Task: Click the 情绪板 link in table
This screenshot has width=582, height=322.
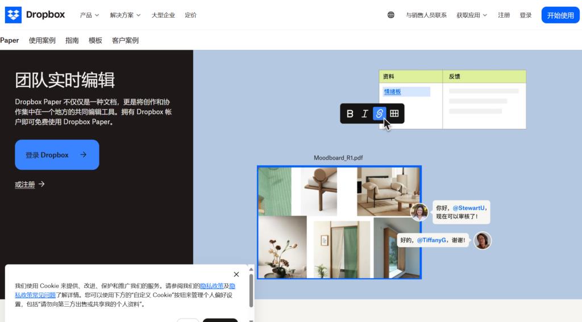Action: point(392,91)
